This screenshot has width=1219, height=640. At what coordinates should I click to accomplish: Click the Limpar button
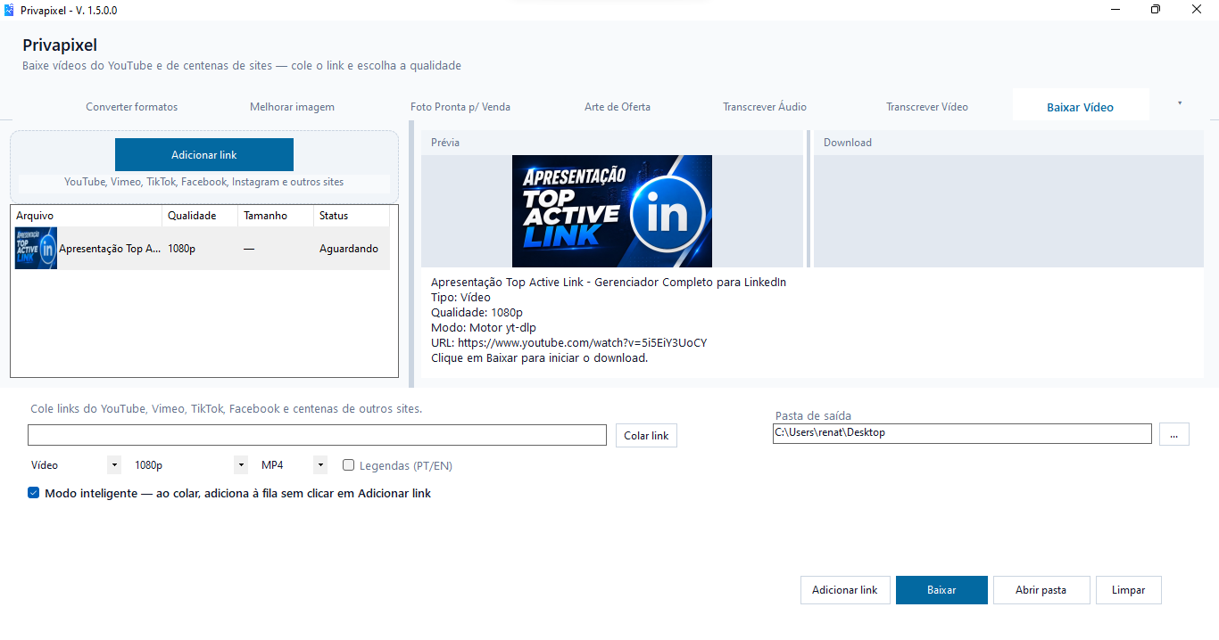[x=1129, y=590]
